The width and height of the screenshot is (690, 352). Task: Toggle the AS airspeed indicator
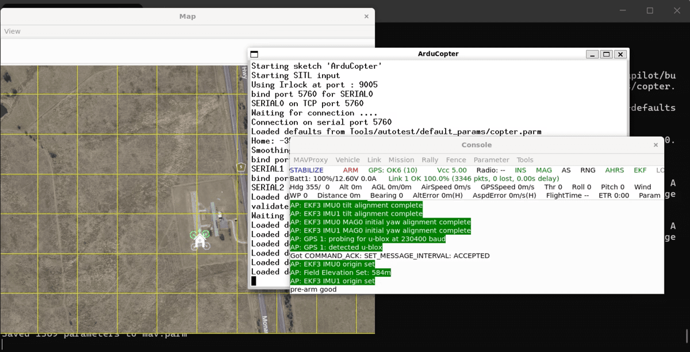click(566, 170)
